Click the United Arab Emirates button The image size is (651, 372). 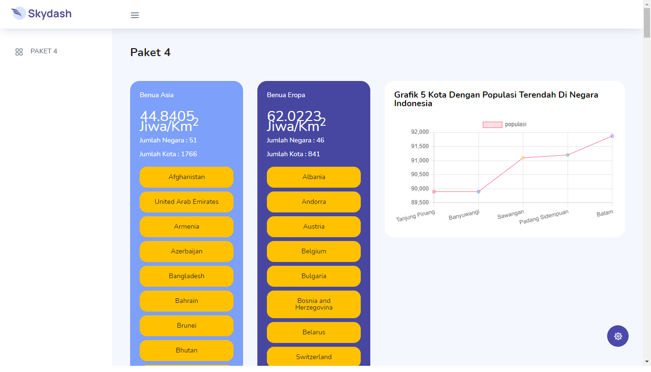coord(186,202)
